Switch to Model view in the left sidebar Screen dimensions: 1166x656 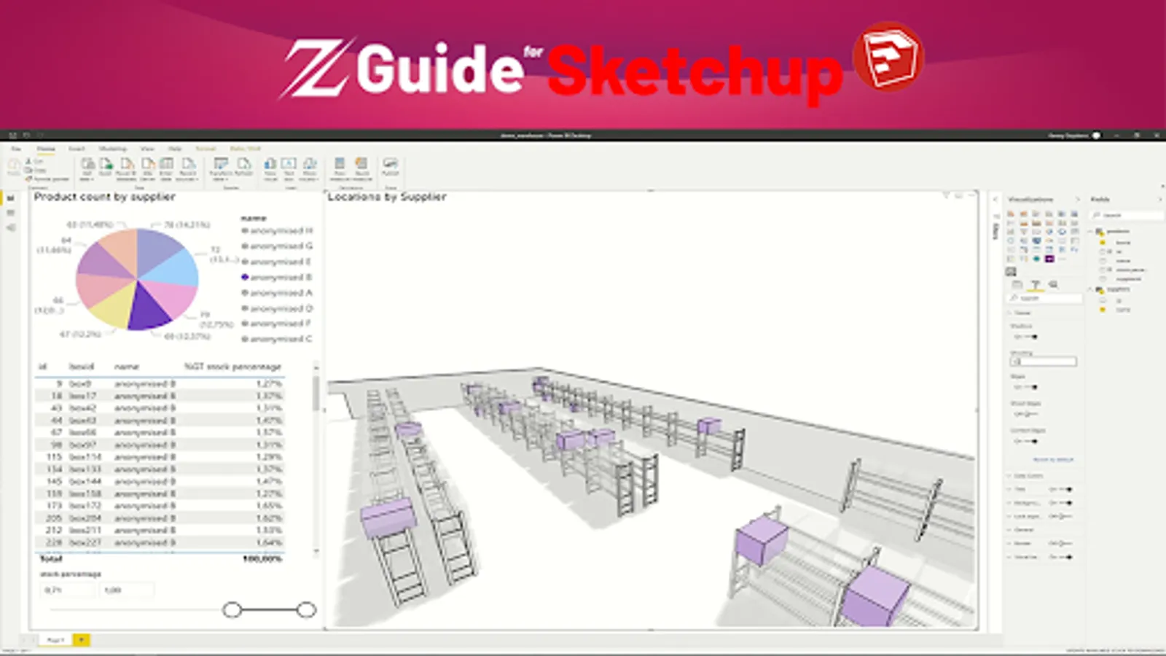point(10,227)
